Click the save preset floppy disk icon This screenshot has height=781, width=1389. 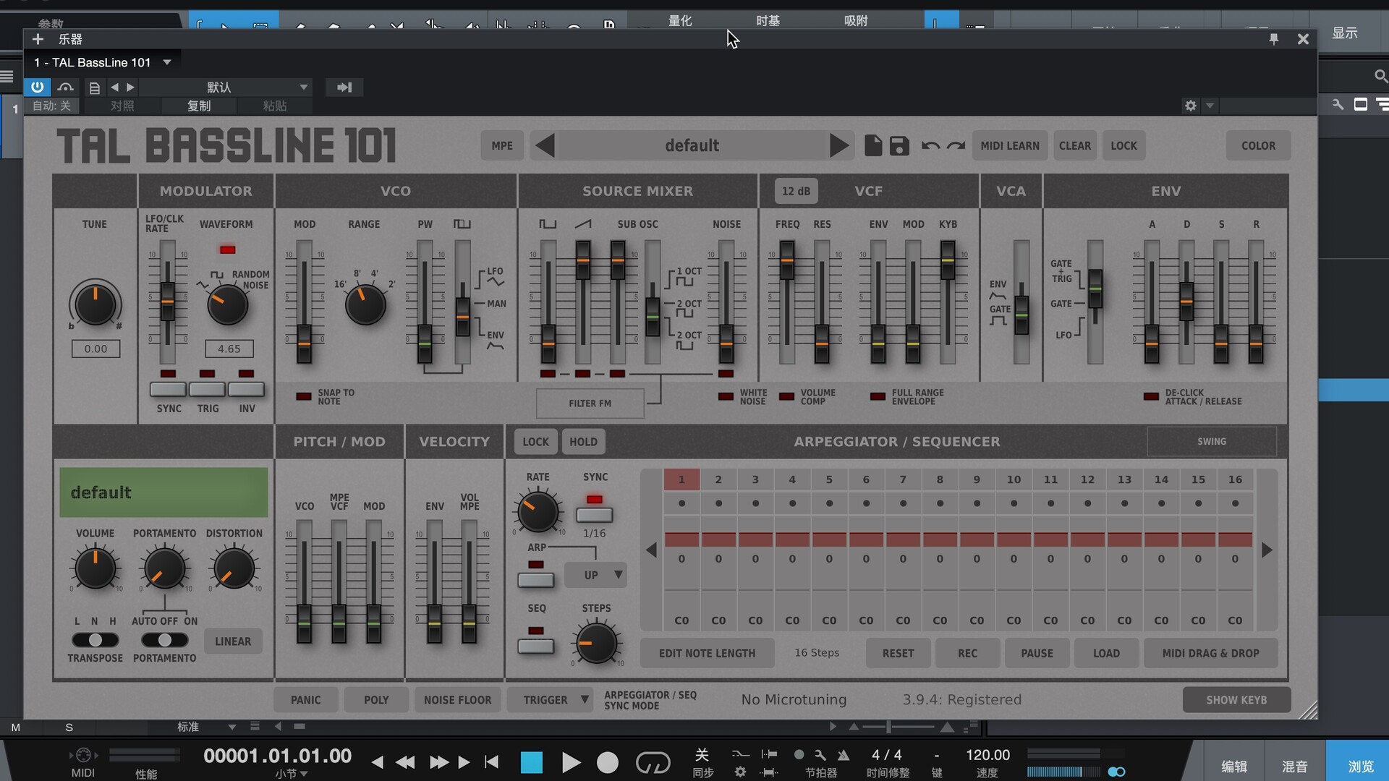899,145
